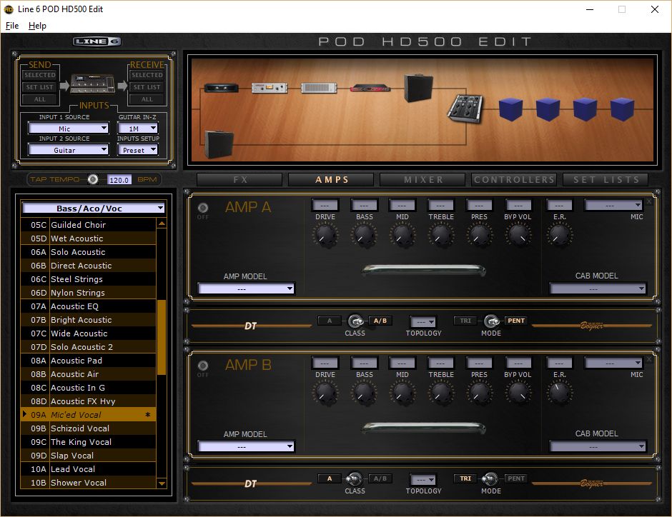Viewport: 672px width, 517px height.
Task: Select the second blue empty FX block
Action: coord(548,109)
